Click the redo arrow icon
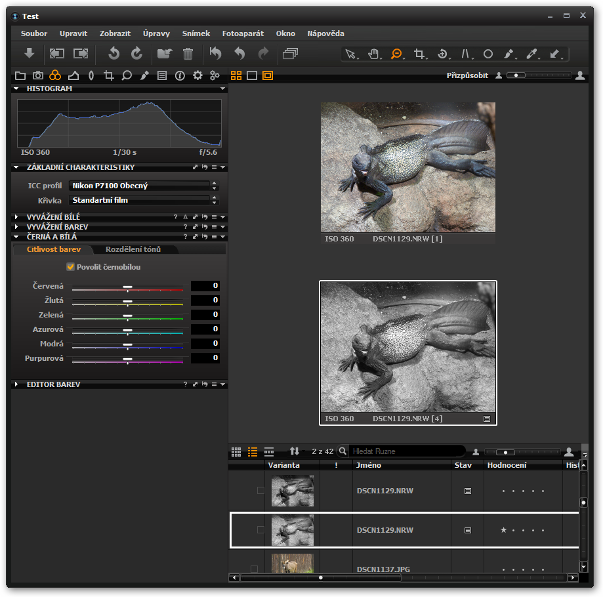The width and height of the screenshot is (603, 597). tap(263, 53)
